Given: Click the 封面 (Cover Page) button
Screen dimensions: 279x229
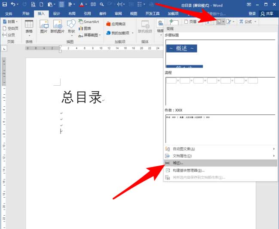Looking at the screenshot, I should [x=9, y=22].
